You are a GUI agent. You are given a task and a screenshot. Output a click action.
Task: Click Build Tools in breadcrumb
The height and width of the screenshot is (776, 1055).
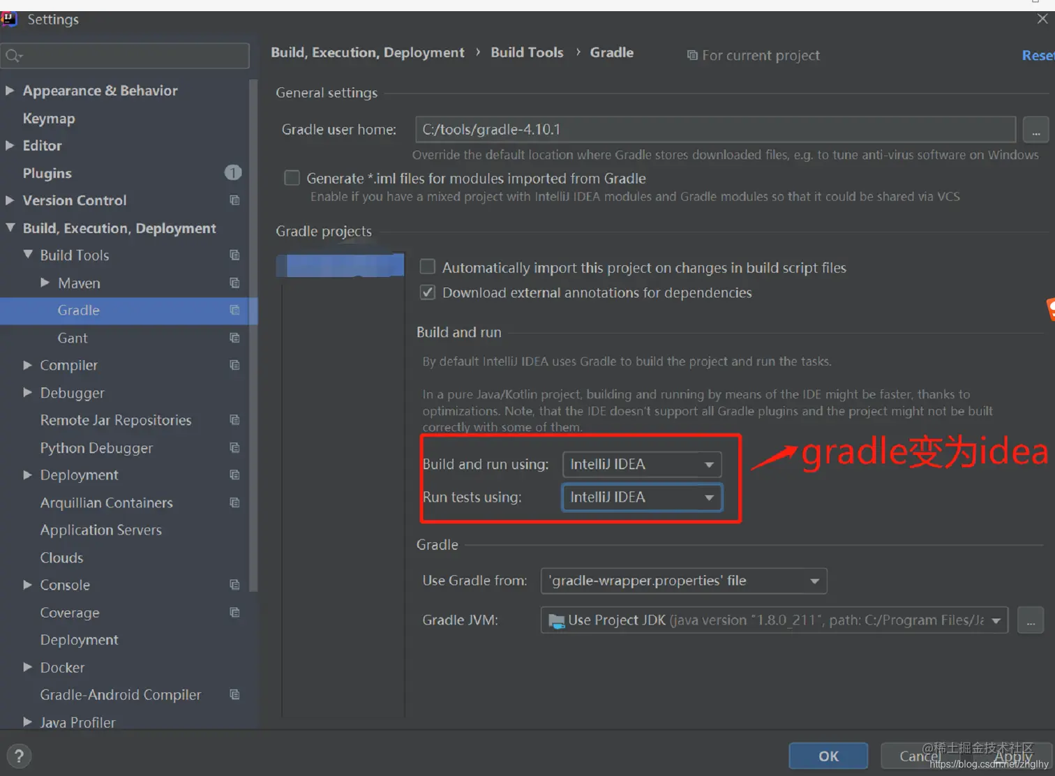point(527,52)
